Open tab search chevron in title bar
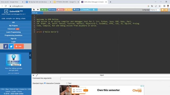Image resolution: width=170 pixels, height=95 pixels. (x=156, y=2)
